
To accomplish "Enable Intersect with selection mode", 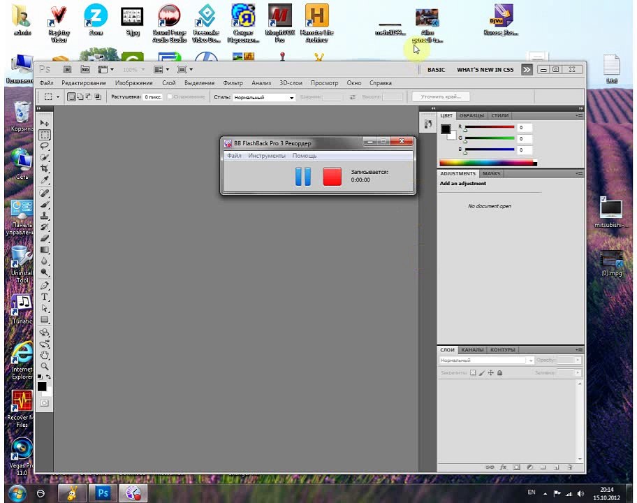I will [x=98, y=96].
